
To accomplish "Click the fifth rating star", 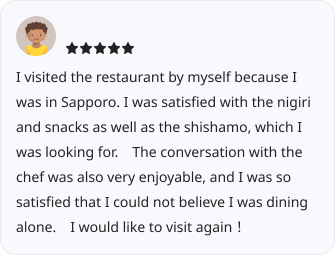I will tap(128, 48).
